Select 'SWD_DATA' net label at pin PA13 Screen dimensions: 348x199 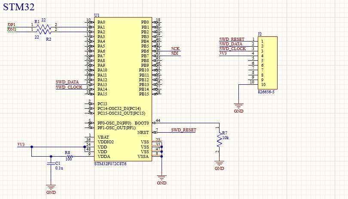click(67, 82)
